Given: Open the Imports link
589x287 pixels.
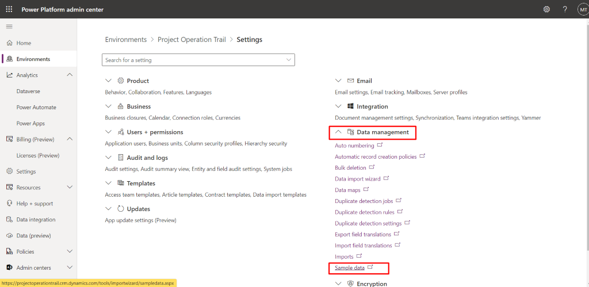Looking at the screenshot, I should click(x=344, y=257).
